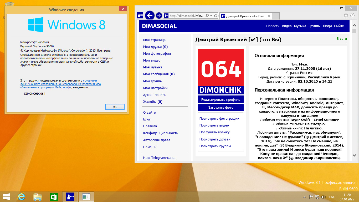This screenshot has width=359, height=202.
Task: Click the page scrollbar down arrow
Action: coord(354,155)
